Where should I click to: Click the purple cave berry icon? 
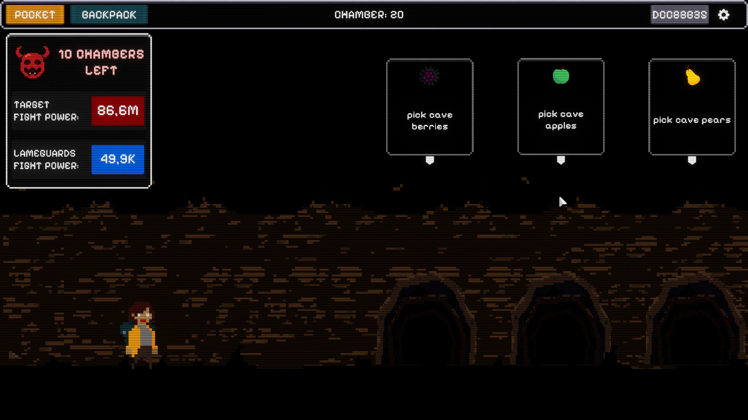(x=429, y=76)
